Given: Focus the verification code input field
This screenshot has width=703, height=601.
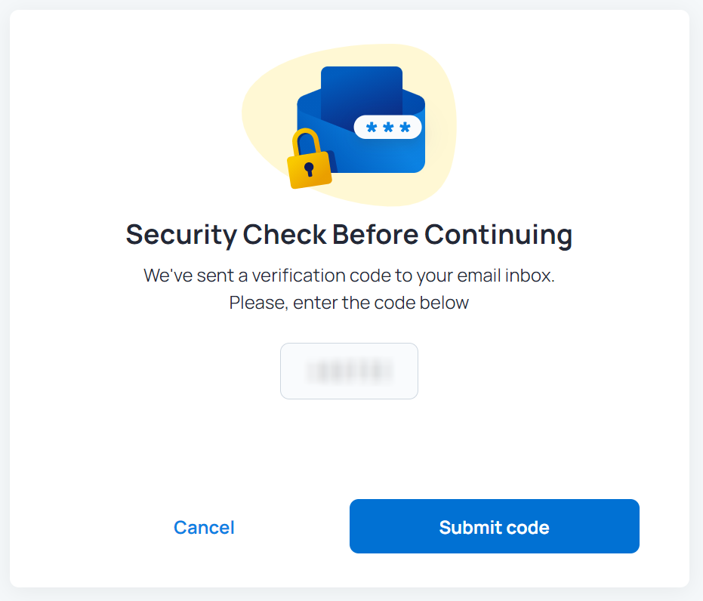Looking at the screenshot, I should tap(349, 371).
